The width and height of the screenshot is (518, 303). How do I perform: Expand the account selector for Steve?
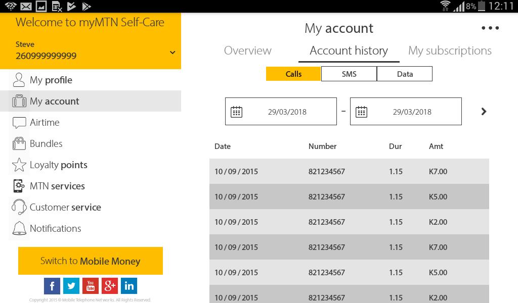(x=172, y=52)
